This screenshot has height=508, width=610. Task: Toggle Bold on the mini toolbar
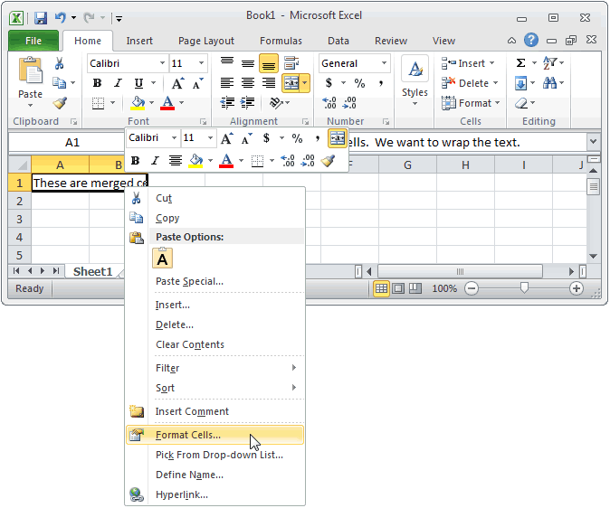click(136, 161)
